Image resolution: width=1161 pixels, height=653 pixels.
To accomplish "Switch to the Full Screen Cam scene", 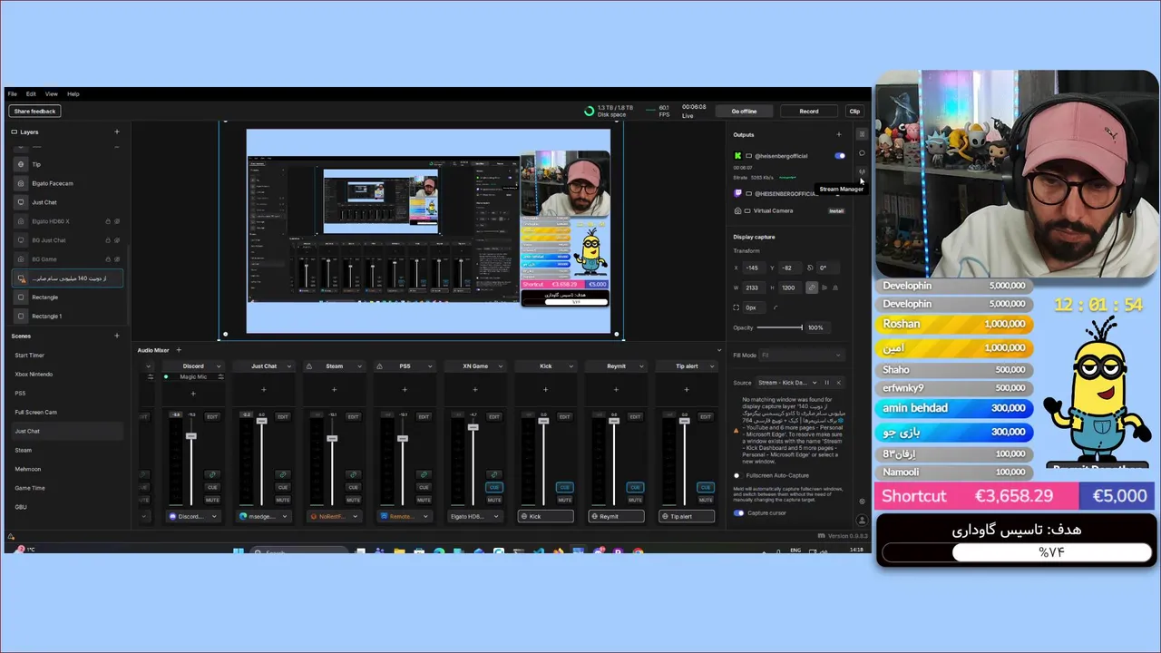I will coord(35,413).
